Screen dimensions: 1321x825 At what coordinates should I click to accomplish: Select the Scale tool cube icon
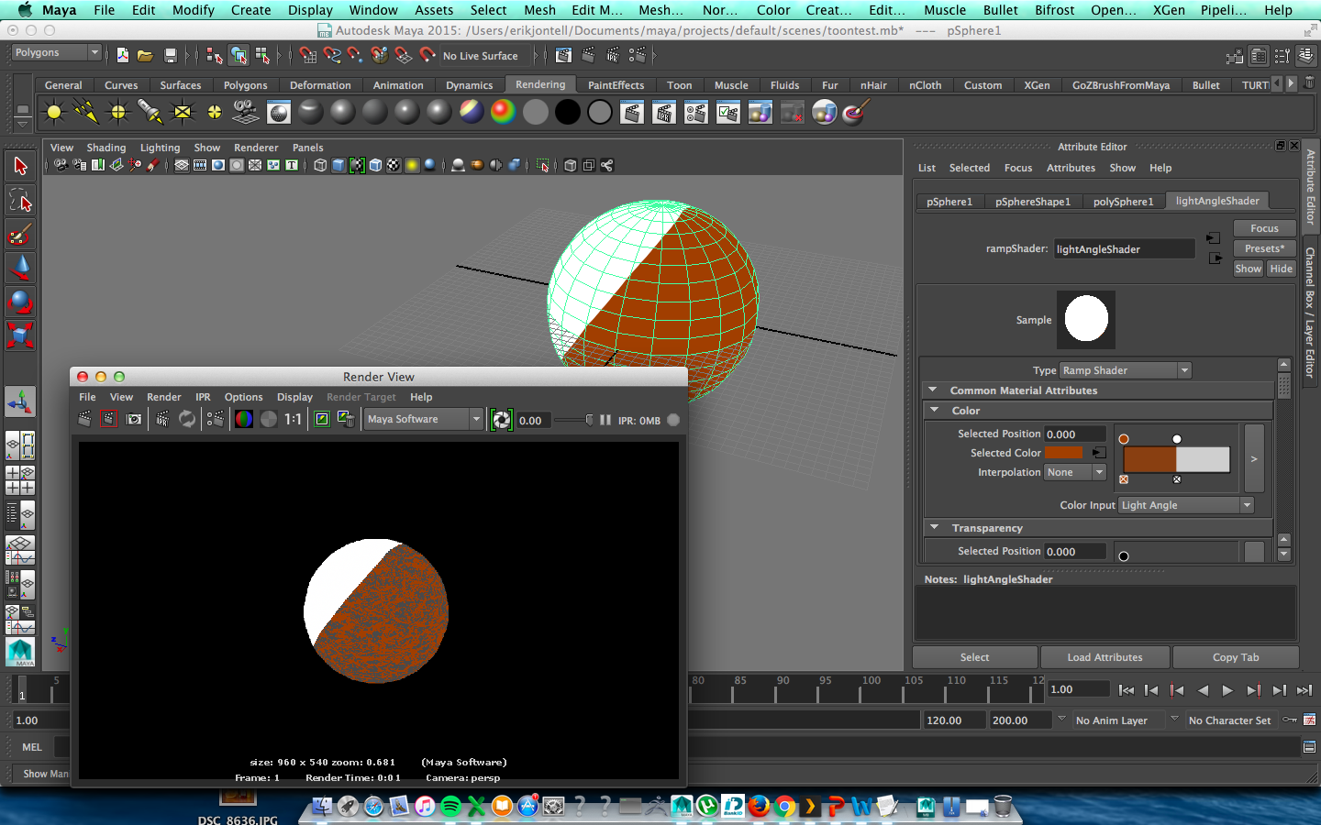(20, 335)
